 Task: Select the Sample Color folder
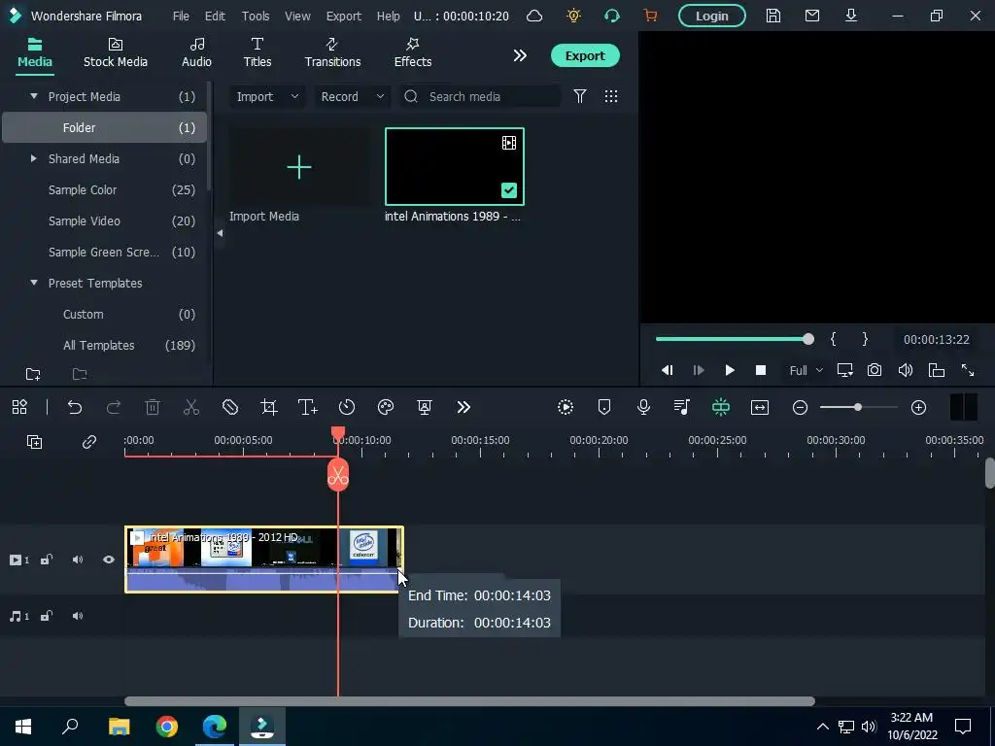click(105, 189)
